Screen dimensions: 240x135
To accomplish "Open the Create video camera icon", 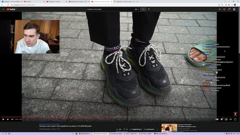I will pos(219,9).
